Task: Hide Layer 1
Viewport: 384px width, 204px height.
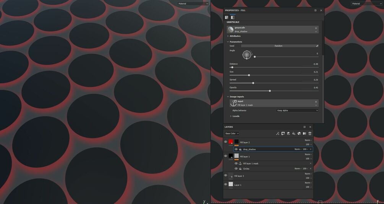Action: tap(225, 184)
